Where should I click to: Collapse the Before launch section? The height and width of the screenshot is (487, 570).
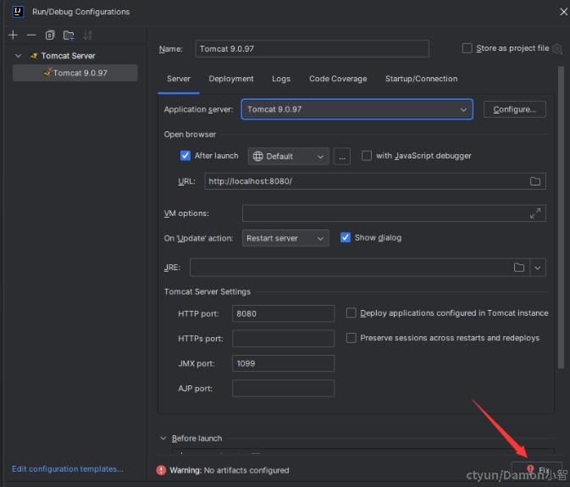163,439
